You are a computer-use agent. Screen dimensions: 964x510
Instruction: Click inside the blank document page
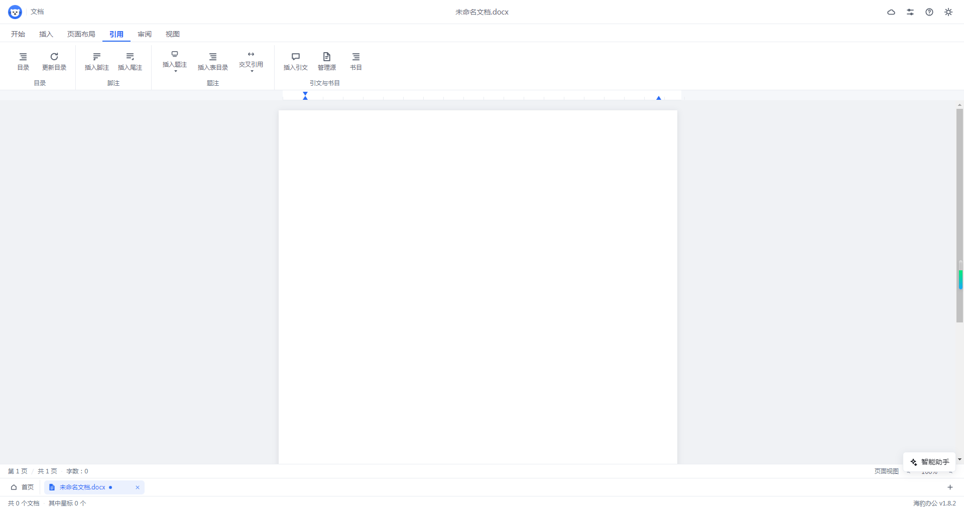pyautogui.click(x=478, y=287)
